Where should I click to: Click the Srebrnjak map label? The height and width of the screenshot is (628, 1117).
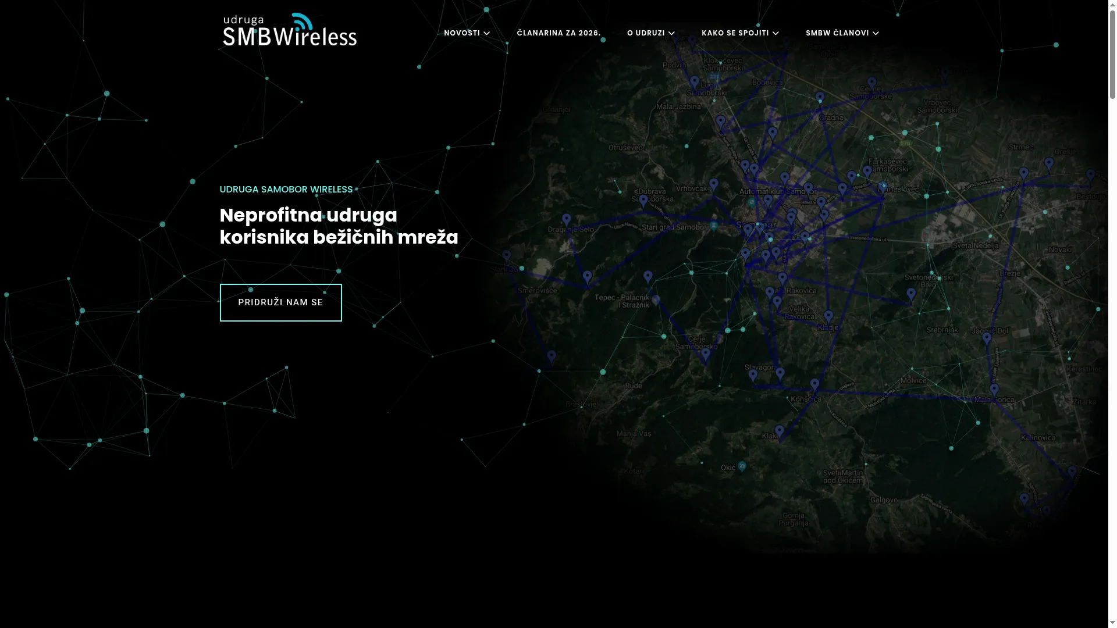click(x=942, y=330)
